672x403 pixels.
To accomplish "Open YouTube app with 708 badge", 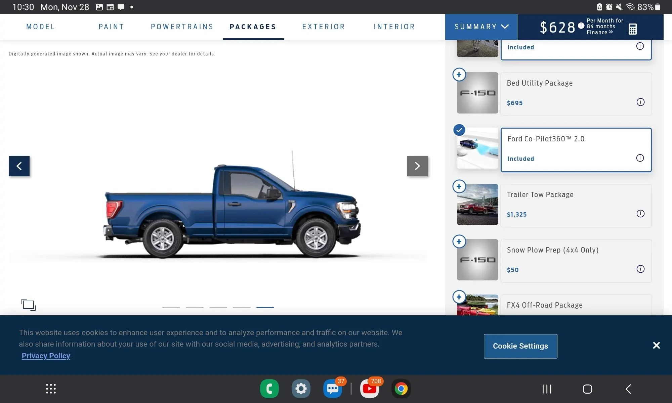I will click(x=370, y=389).
